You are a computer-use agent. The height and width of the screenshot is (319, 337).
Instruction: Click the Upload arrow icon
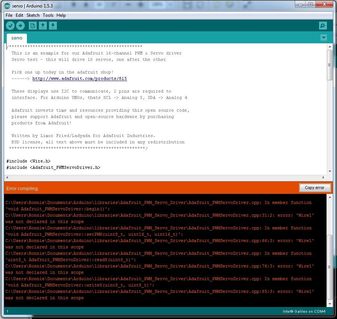point(21,26)
